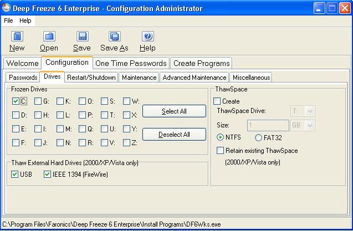Screen dimensions: 353x231
Task: Uncheck IEEE 1394 (FireWire) checkbox
Action: [x=47, y=174]
